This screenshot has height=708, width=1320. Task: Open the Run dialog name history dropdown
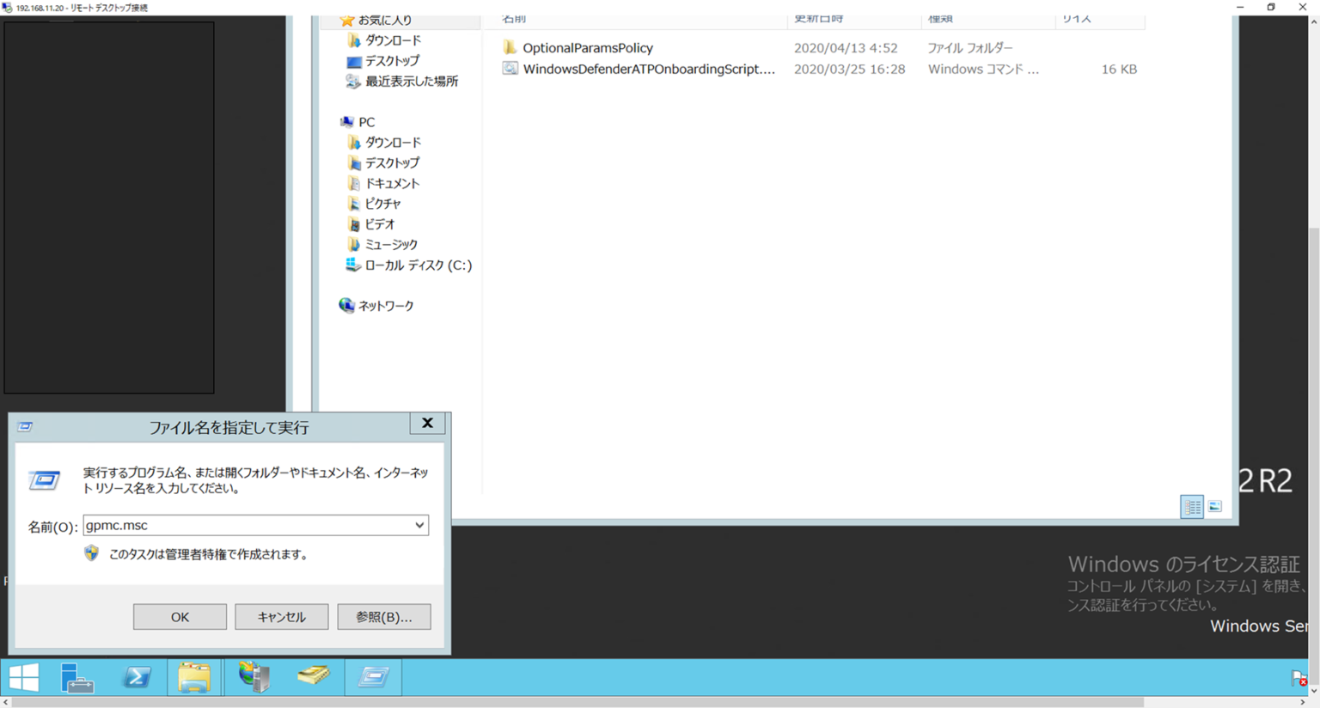[x=419, y=525]
